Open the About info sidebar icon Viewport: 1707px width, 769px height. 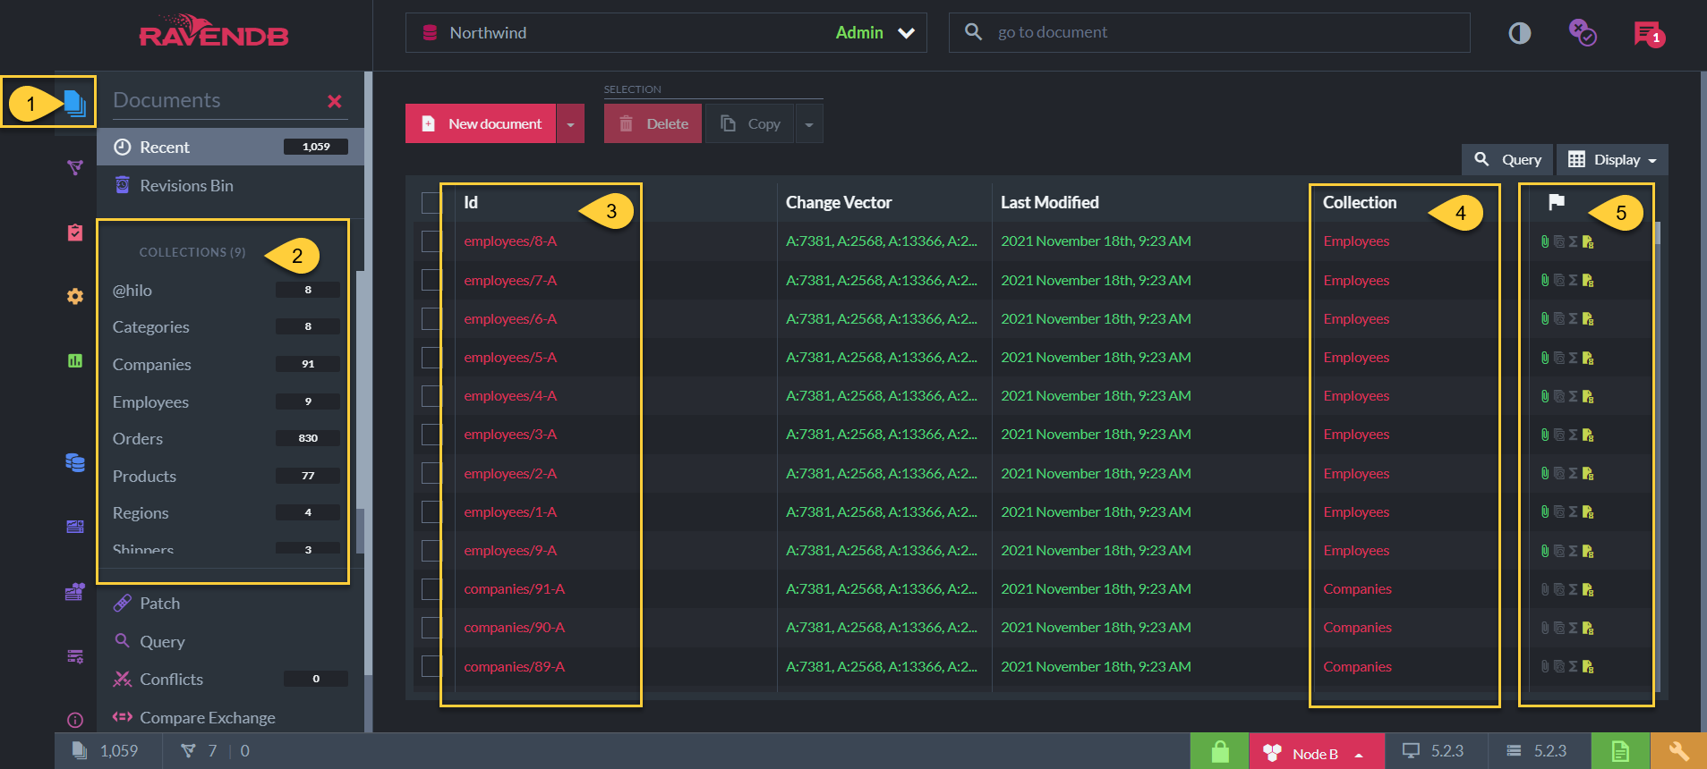75,720
